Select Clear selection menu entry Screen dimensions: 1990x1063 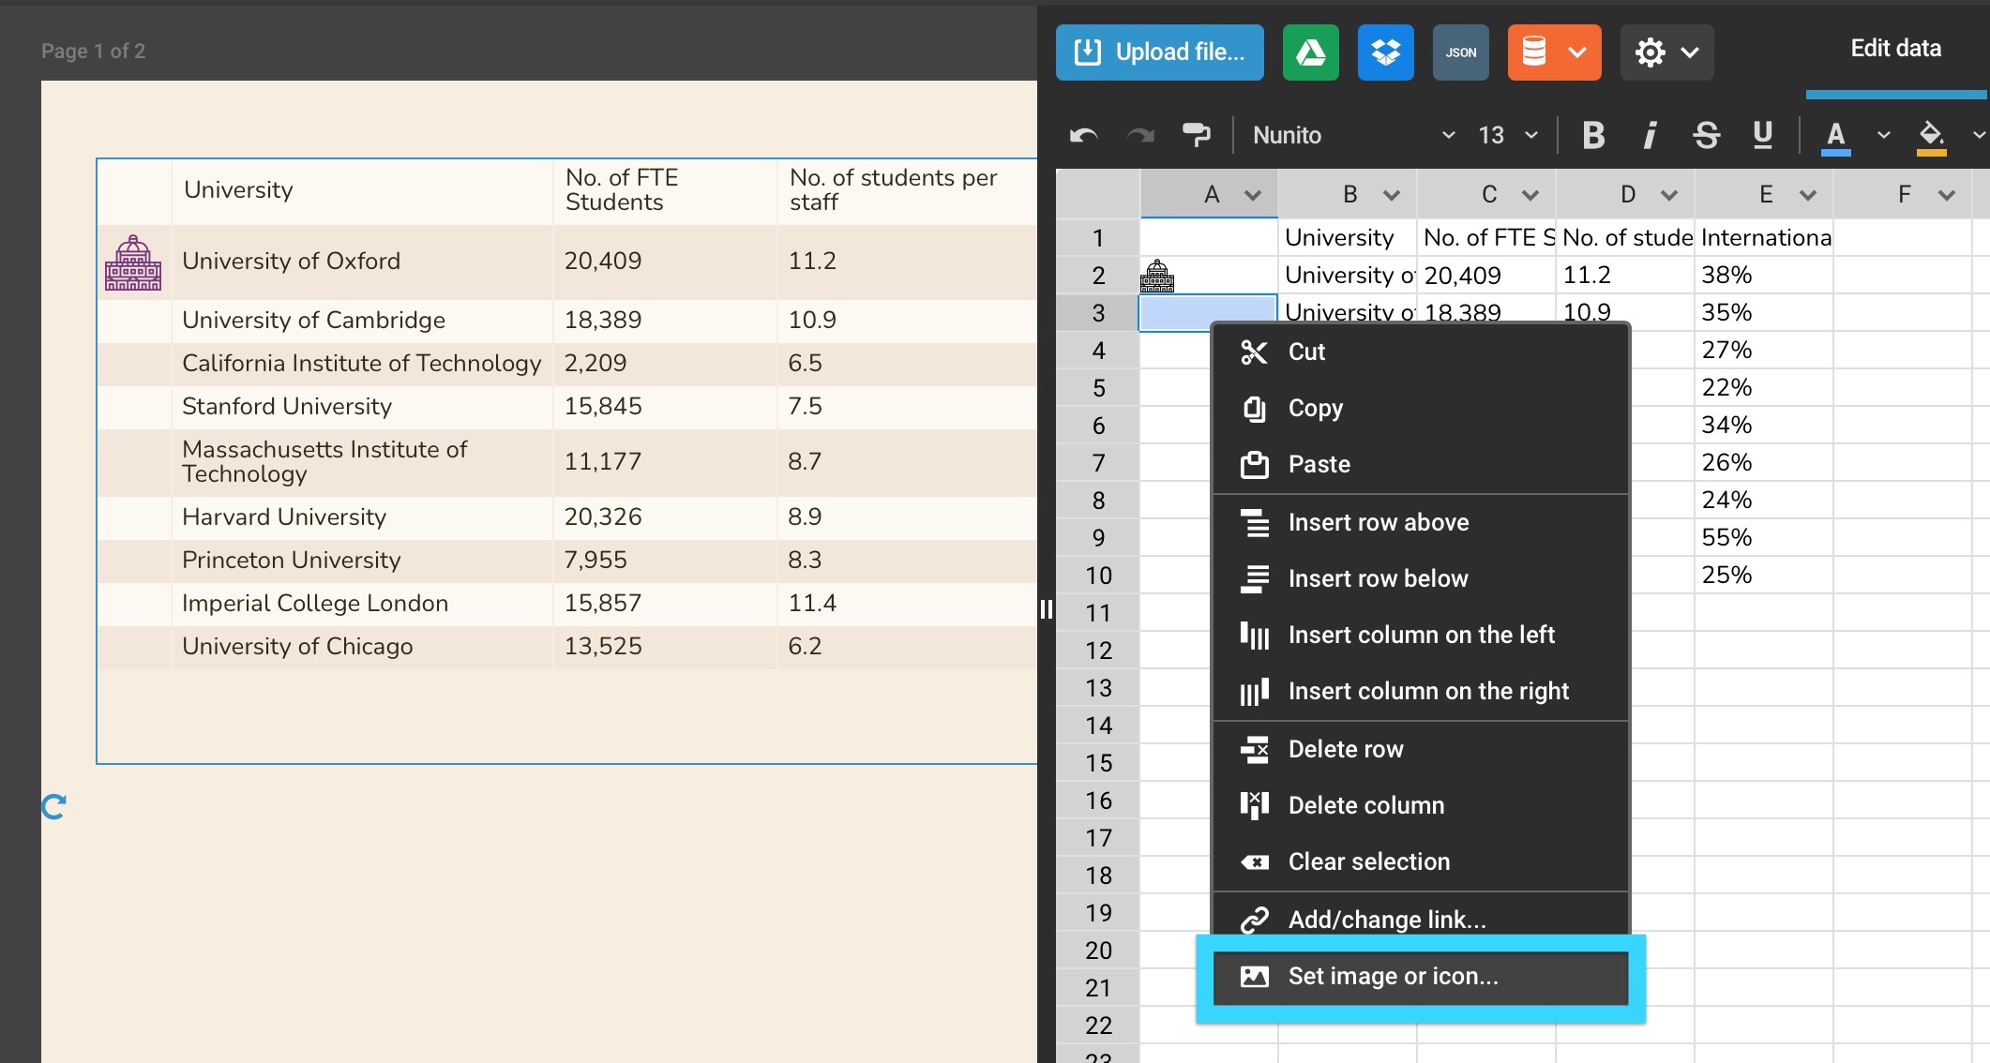click(1421, 861)
